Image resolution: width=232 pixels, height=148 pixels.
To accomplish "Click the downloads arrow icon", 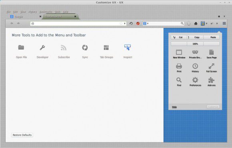I will click(x=189, y=24).
